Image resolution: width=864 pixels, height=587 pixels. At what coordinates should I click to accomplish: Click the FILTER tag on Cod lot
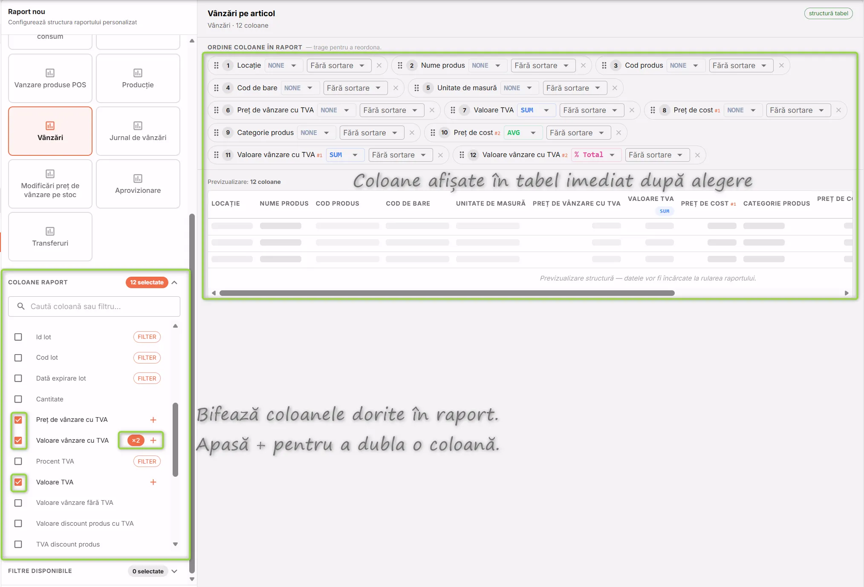[x=147, y=358]
